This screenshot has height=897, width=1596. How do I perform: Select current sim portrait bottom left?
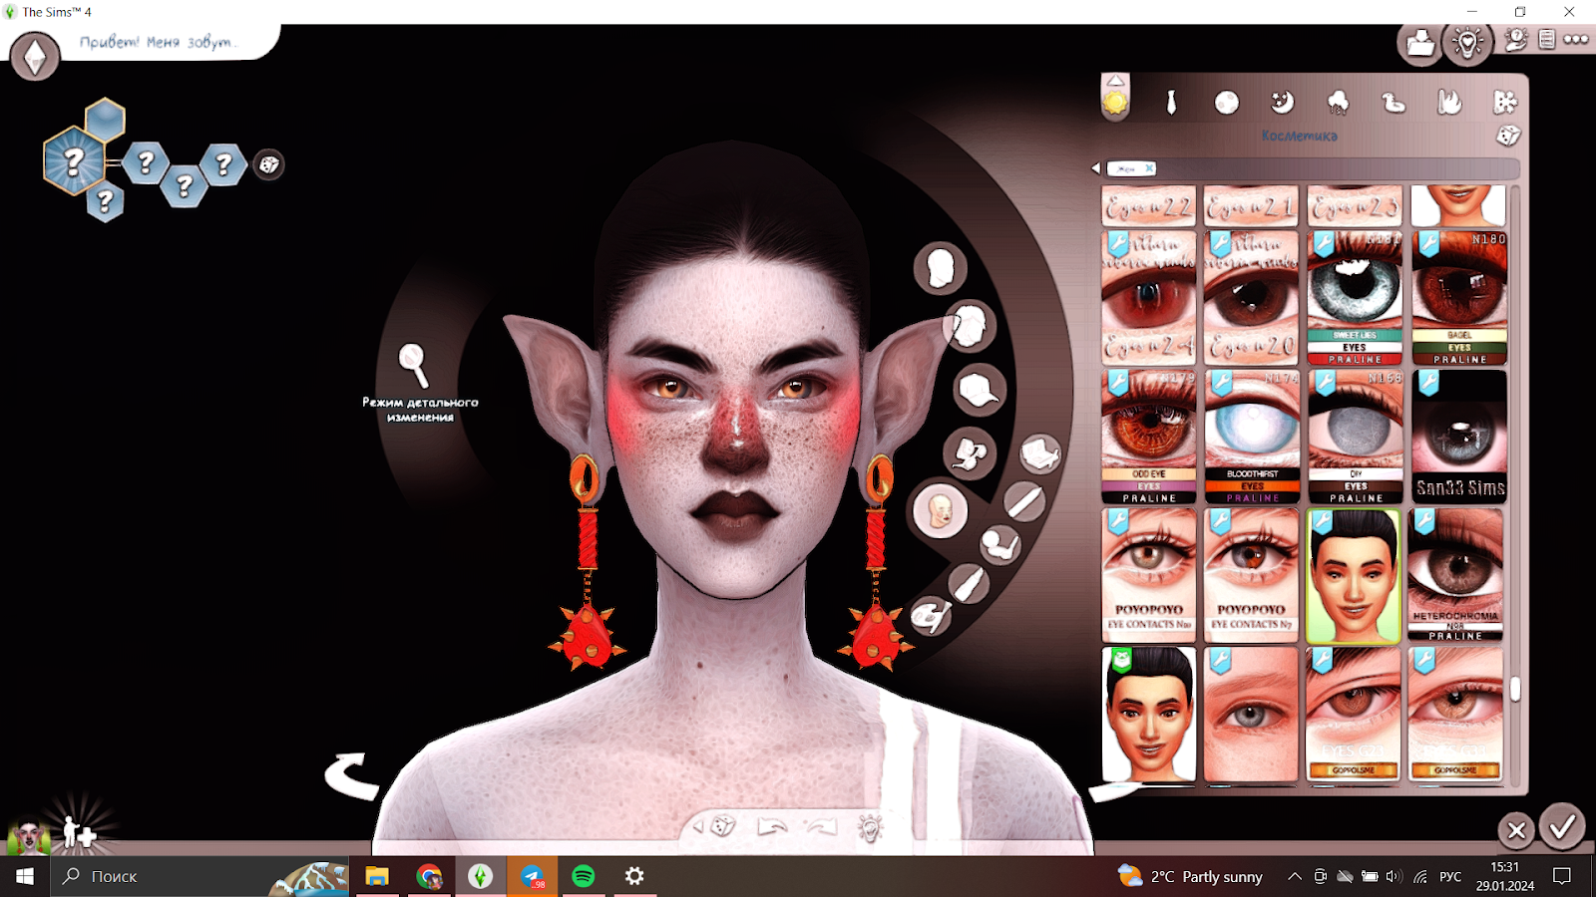pos(28,835)
